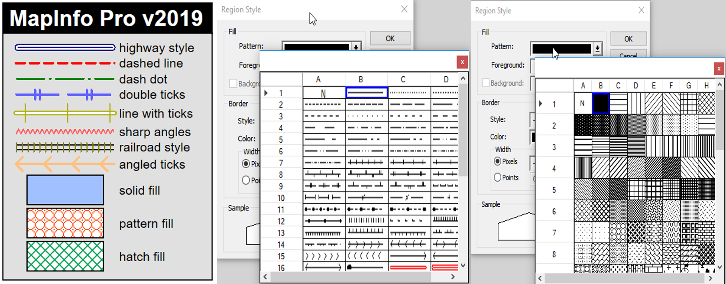Click the horizontal scroll left arrow in the line style grid
Screen dimensions: 726x284
point(266,277)
